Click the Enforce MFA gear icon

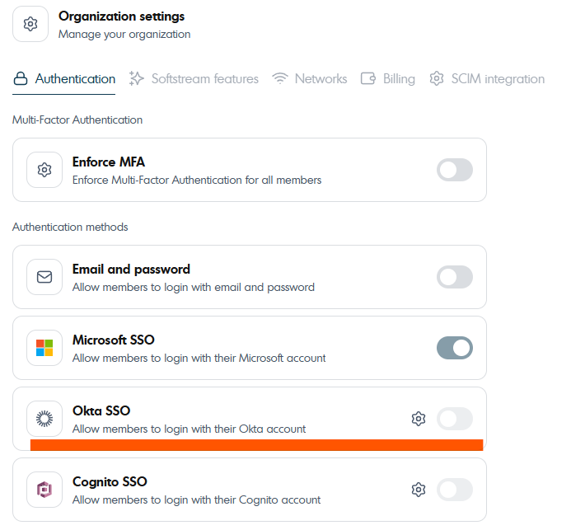pyautogui.click(x=44, y=170)
